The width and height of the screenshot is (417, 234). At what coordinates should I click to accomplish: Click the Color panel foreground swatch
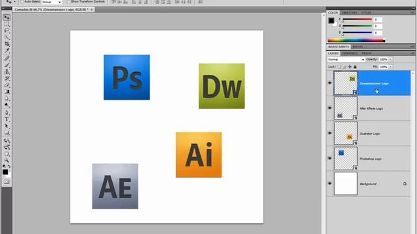click(x=331, y=20)
